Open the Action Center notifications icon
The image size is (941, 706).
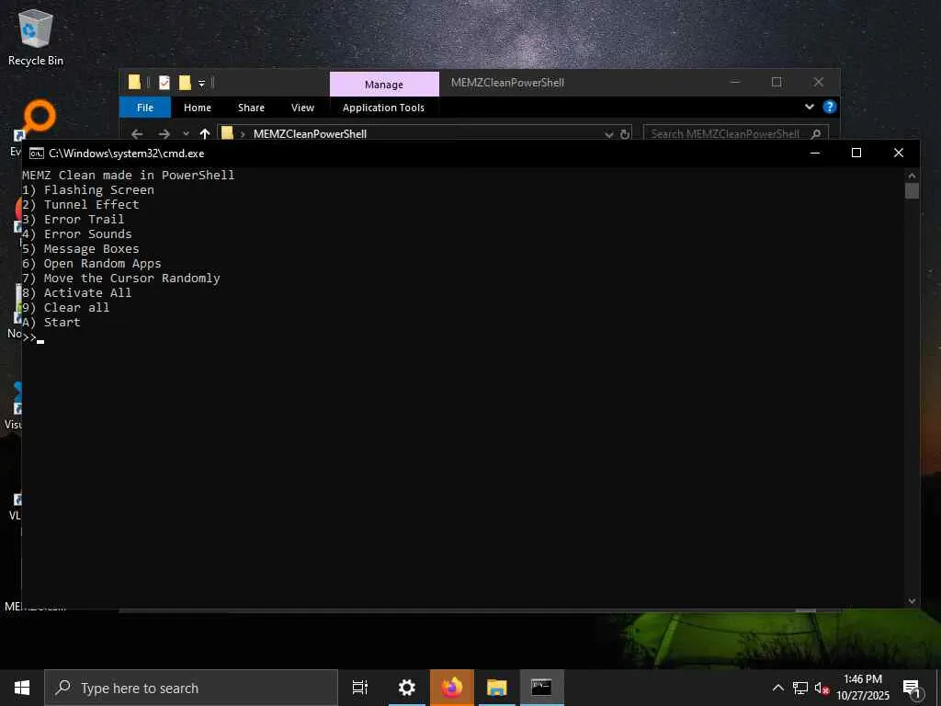(x=913, y=689)
